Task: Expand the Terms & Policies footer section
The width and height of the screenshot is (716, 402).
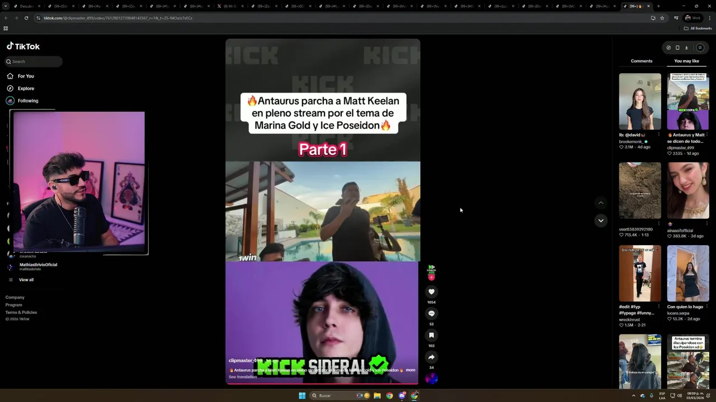Action: [21, 312]
